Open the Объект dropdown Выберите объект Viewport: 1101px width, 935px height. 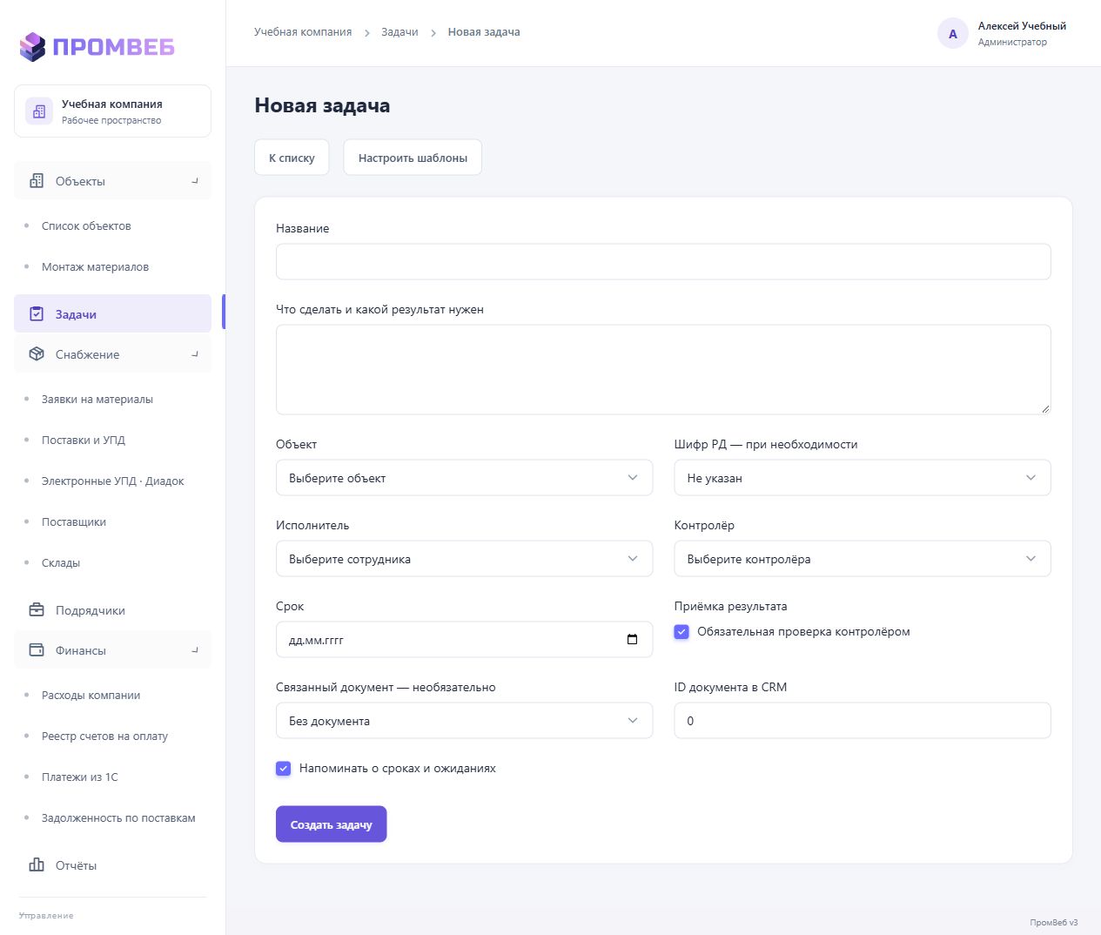pyautogui.click(x=464, y=478)
